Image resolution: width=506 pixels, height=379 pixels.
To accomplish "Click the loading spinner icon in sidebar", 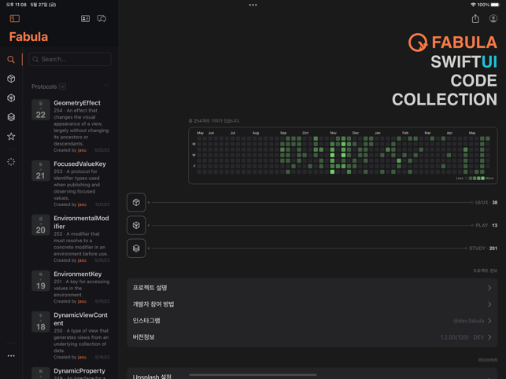I will coord(11,162).
